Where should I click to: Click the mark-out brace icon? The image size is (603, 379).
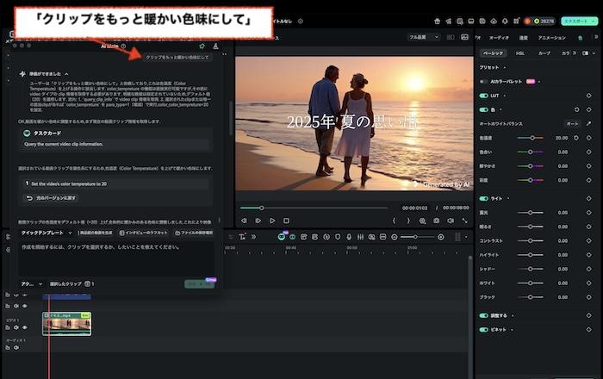tap(408, 221)
